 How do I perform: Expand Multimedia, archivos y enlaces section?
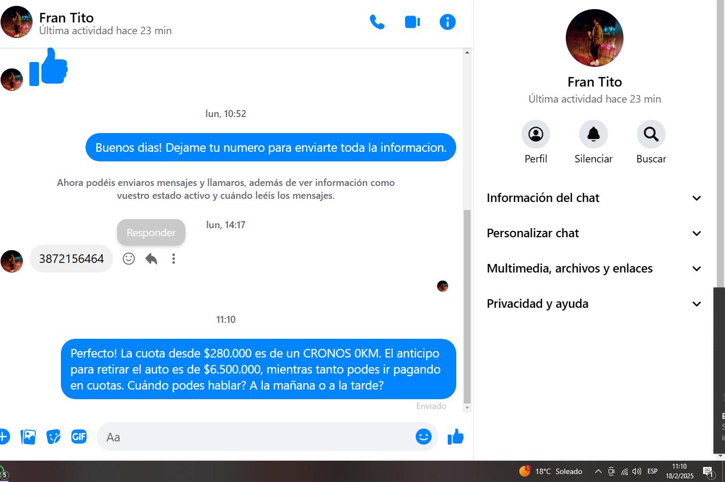tap(594, 268)
